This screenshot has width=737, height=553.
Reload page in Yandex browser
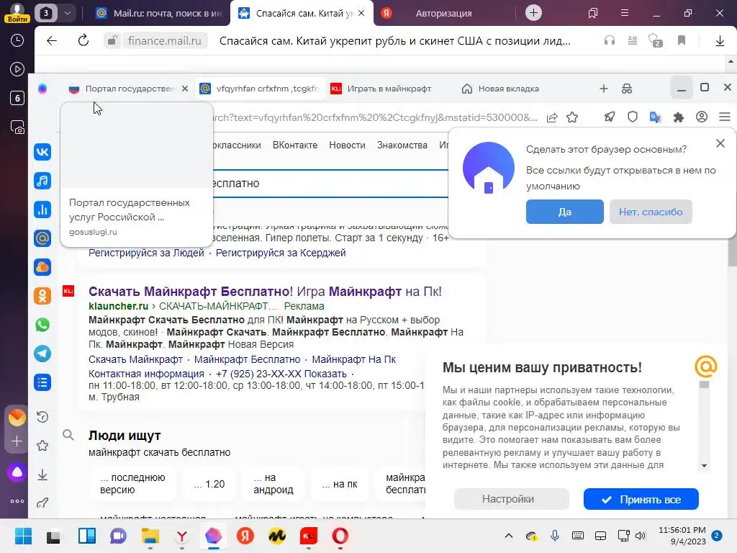tap(83, 41)
